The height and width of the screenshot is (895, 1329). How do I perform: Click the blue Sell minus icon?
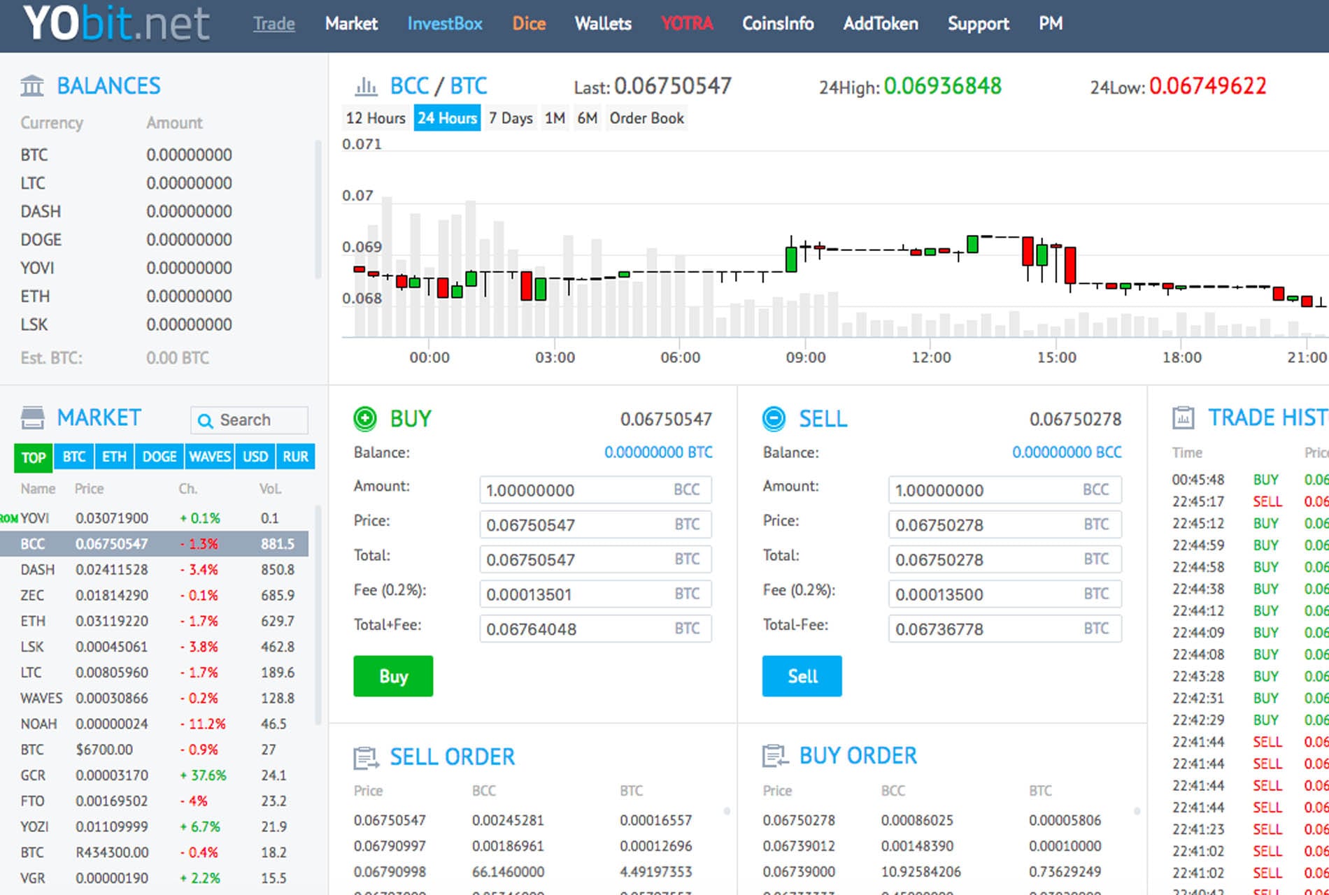(x=774, y=418)
